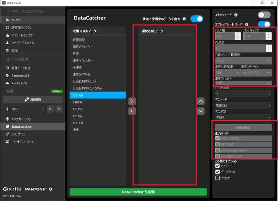Screen dimensions: 278x201
Task: Select 許容値ライブラリ in the sidebar
Action: click(33, 27)
